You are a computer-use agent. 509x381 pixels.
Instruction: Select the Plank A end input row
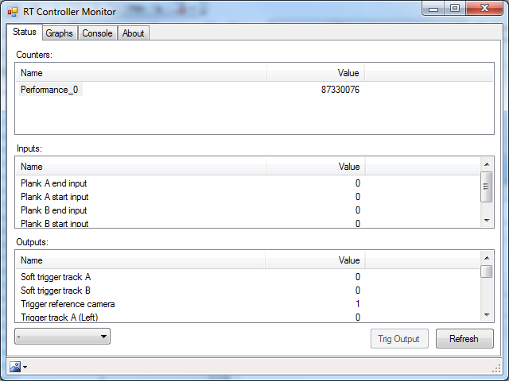pyautogui.click(x=53, y=183)
